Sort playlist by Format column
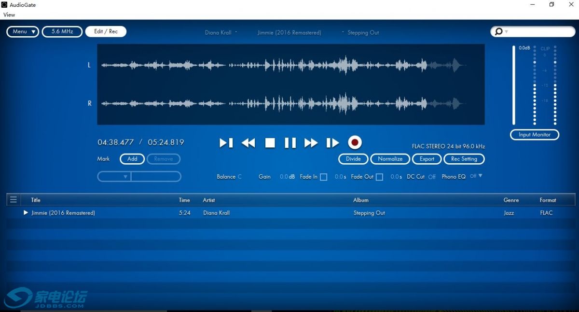This screenshot has width=579, height=312. pyautogui.click(x=548, y=200)
